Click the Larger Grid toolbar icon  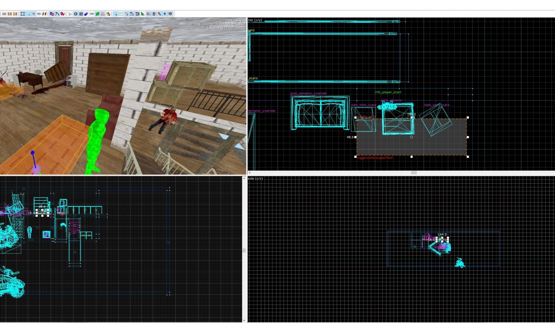(x=15, y=14)
